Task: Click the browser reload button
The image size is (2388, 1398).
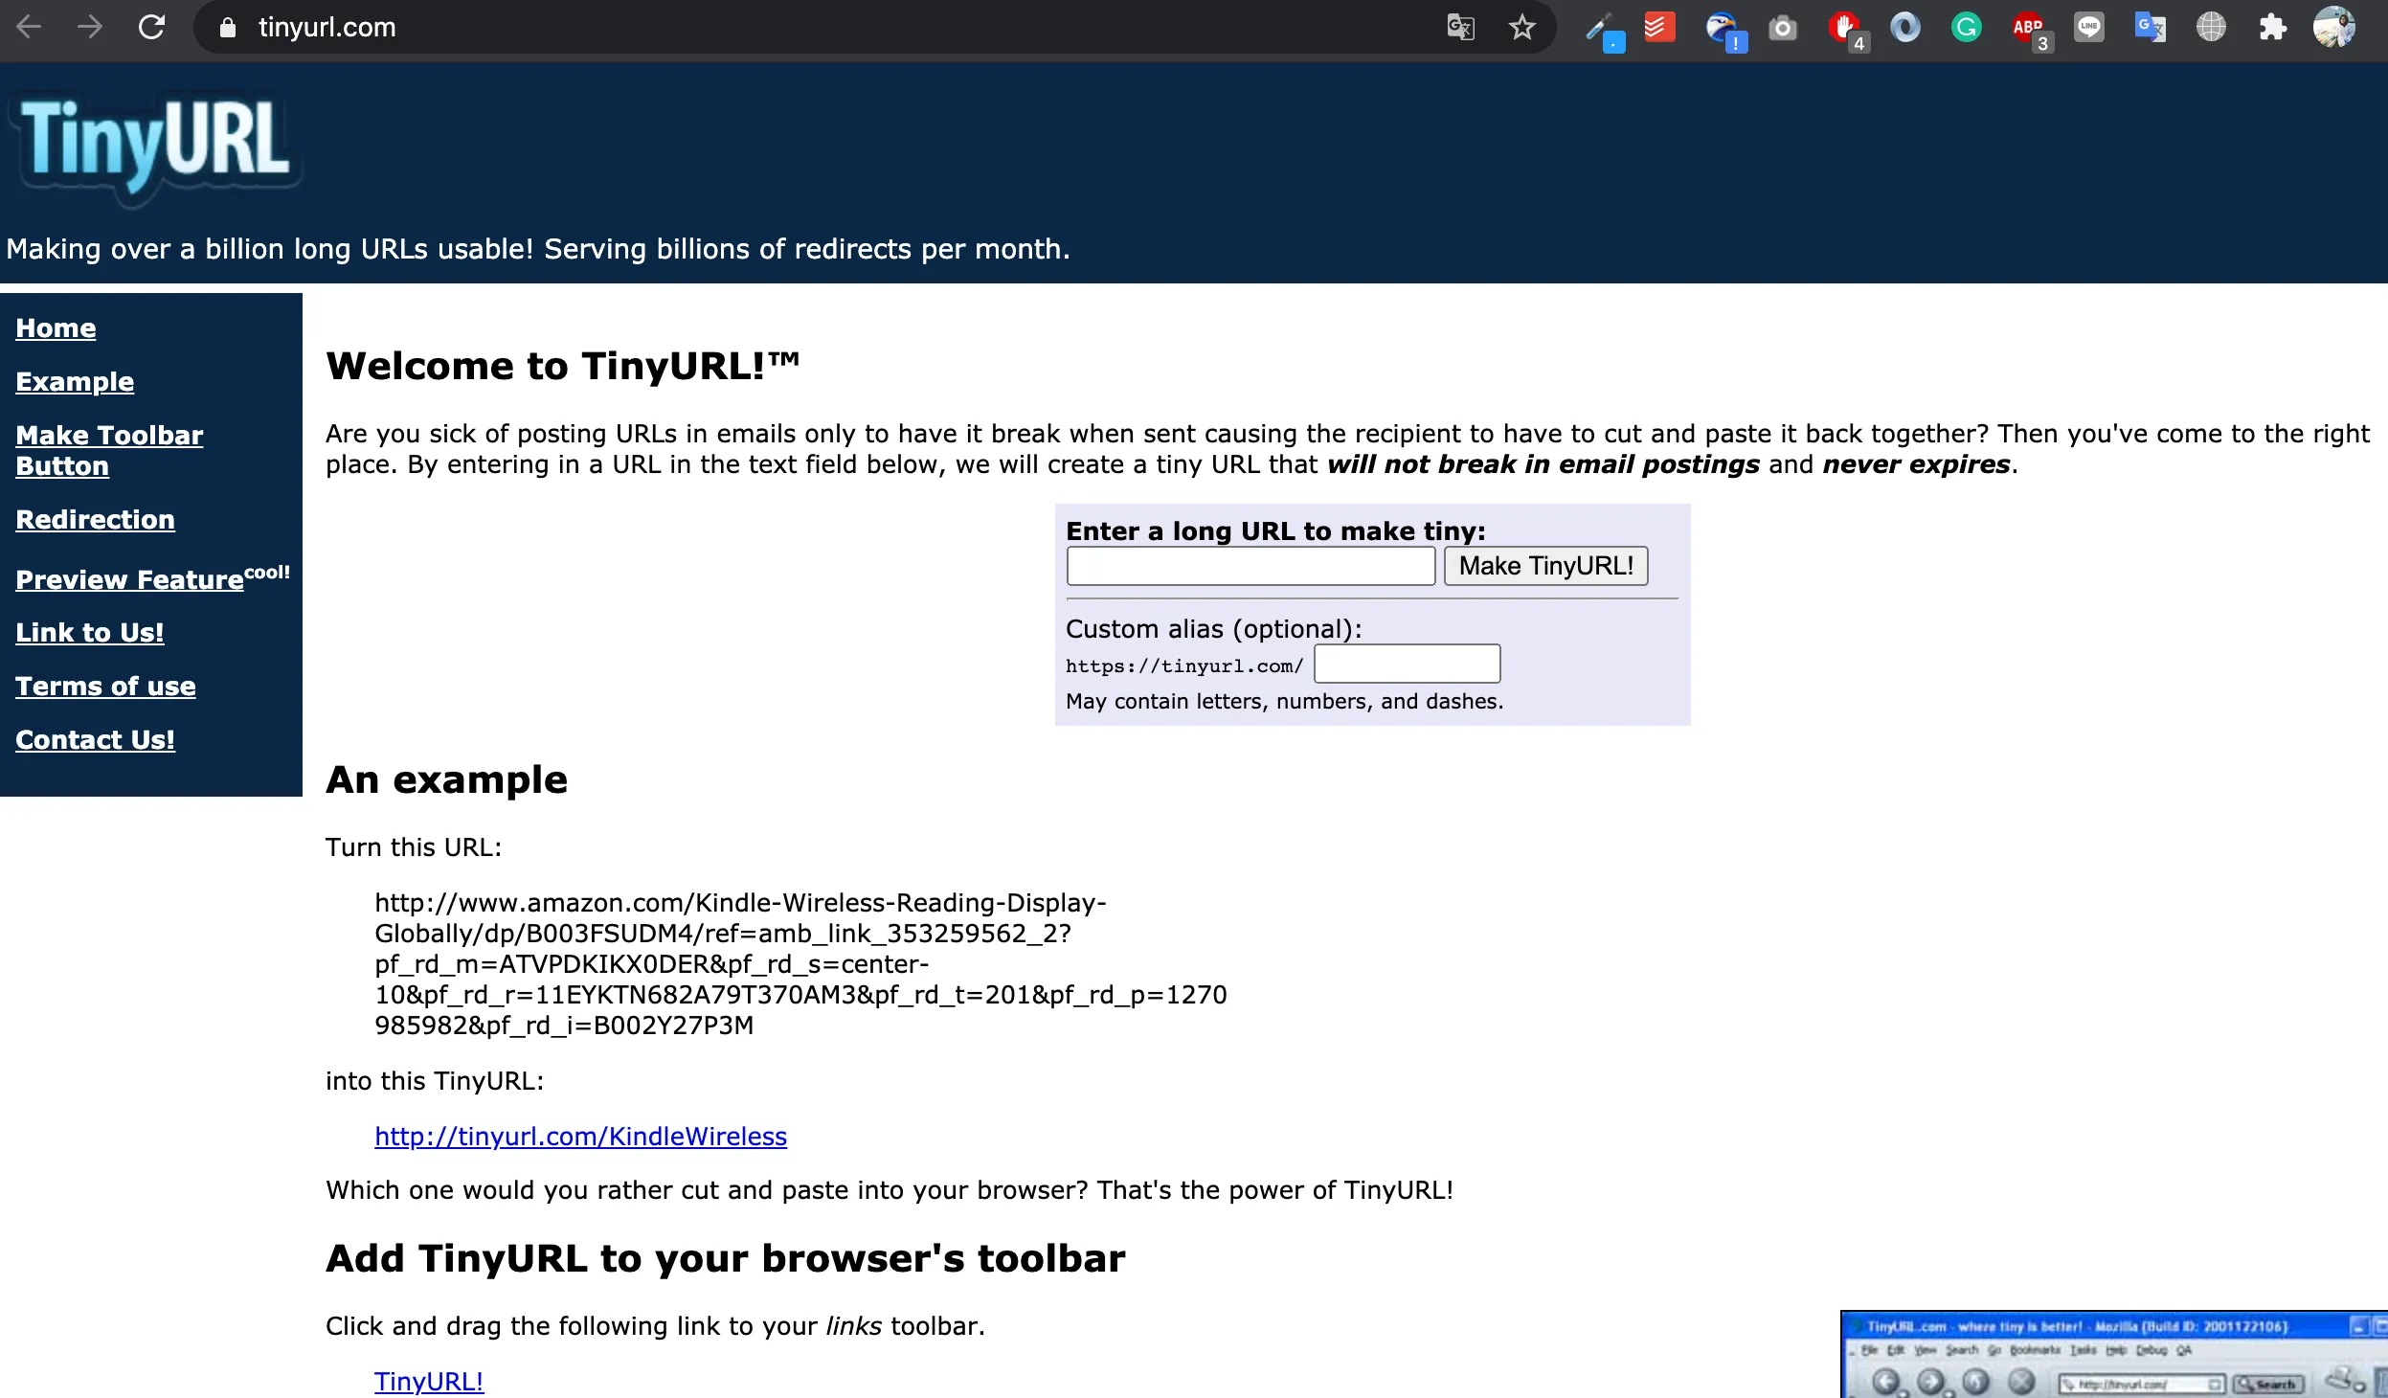Action: coord(151,27)
